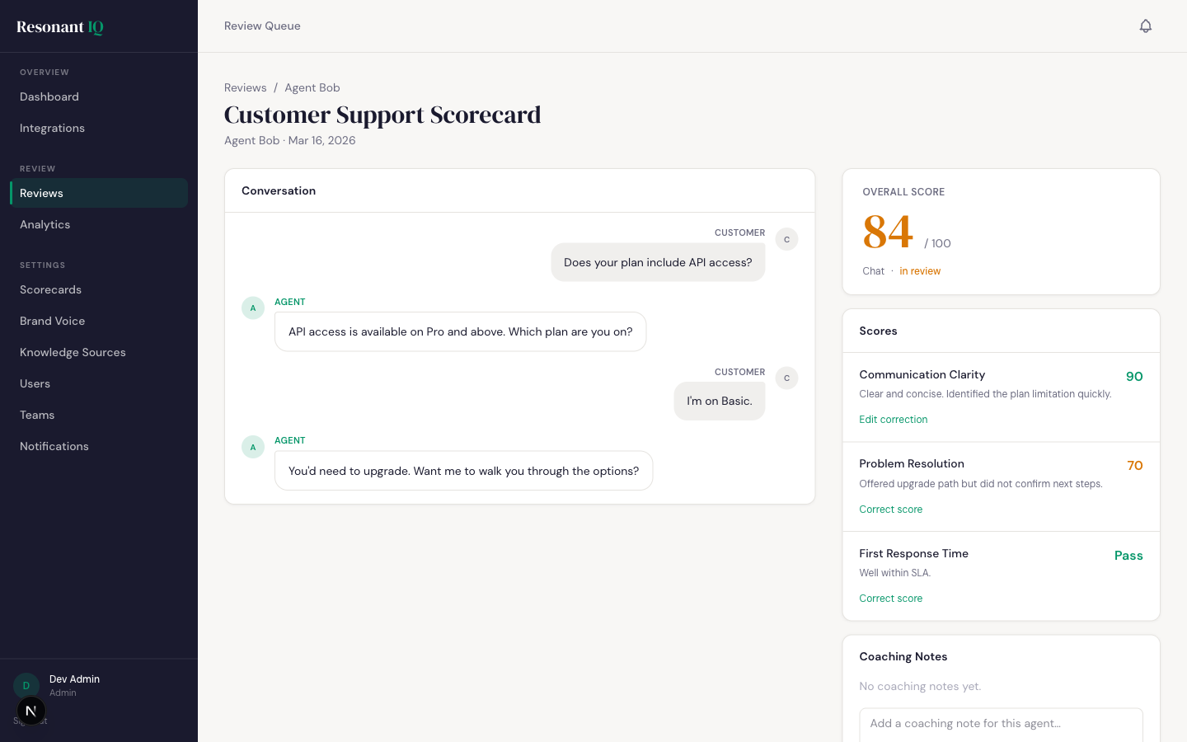Open Integrations in the sidebar

tap(52, 128)
